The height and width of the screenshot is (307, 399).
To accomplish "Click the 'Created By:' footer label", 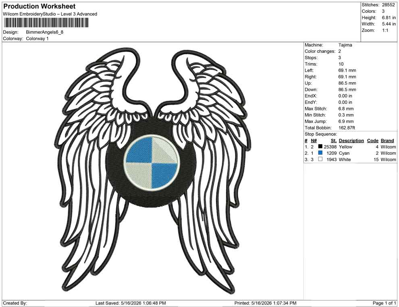I will point(15,303).
